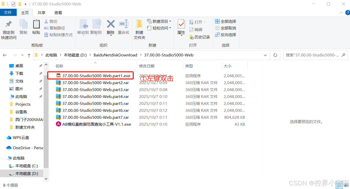Open the Quick Access Toolbar customize arrow
Screen dimensions: 350x189
(25, 4)
